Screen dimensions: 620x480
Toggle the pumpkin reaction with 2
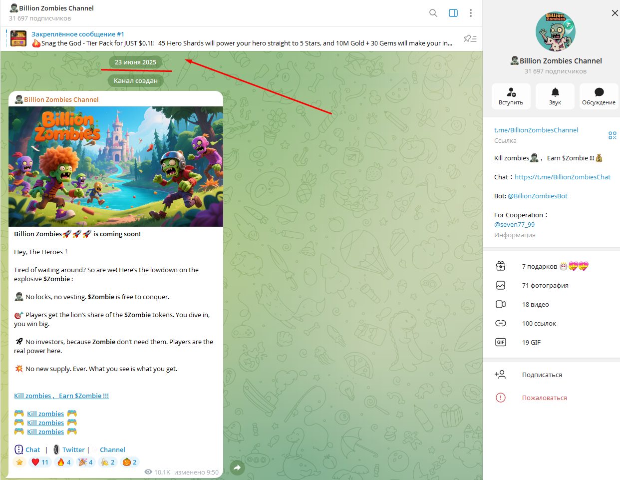[x=130, y=462]
